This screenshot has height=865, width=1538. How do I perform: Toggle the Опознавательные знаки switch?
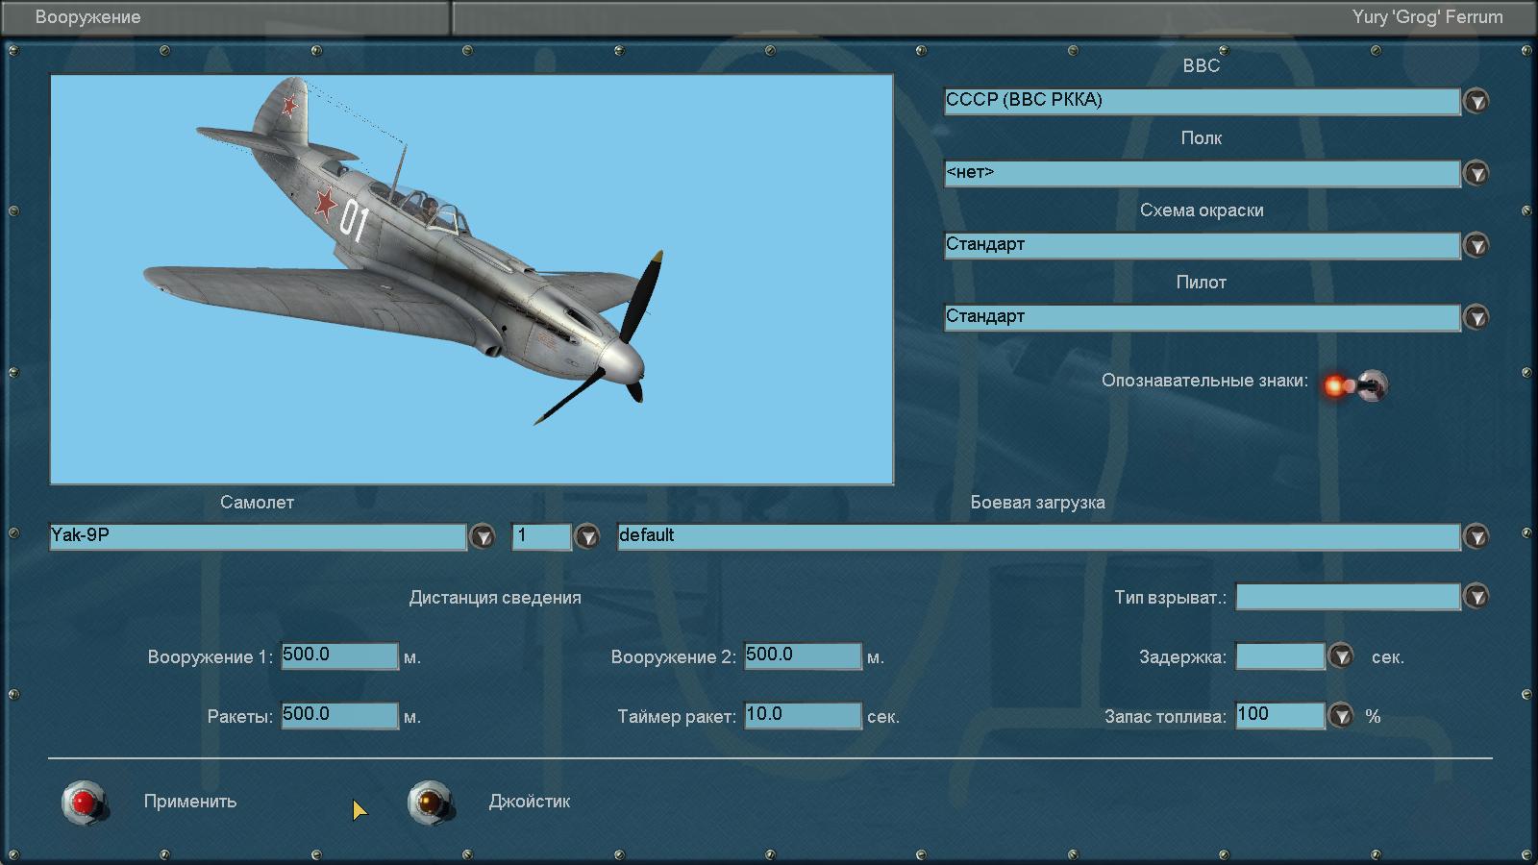tap(1356, 385)
